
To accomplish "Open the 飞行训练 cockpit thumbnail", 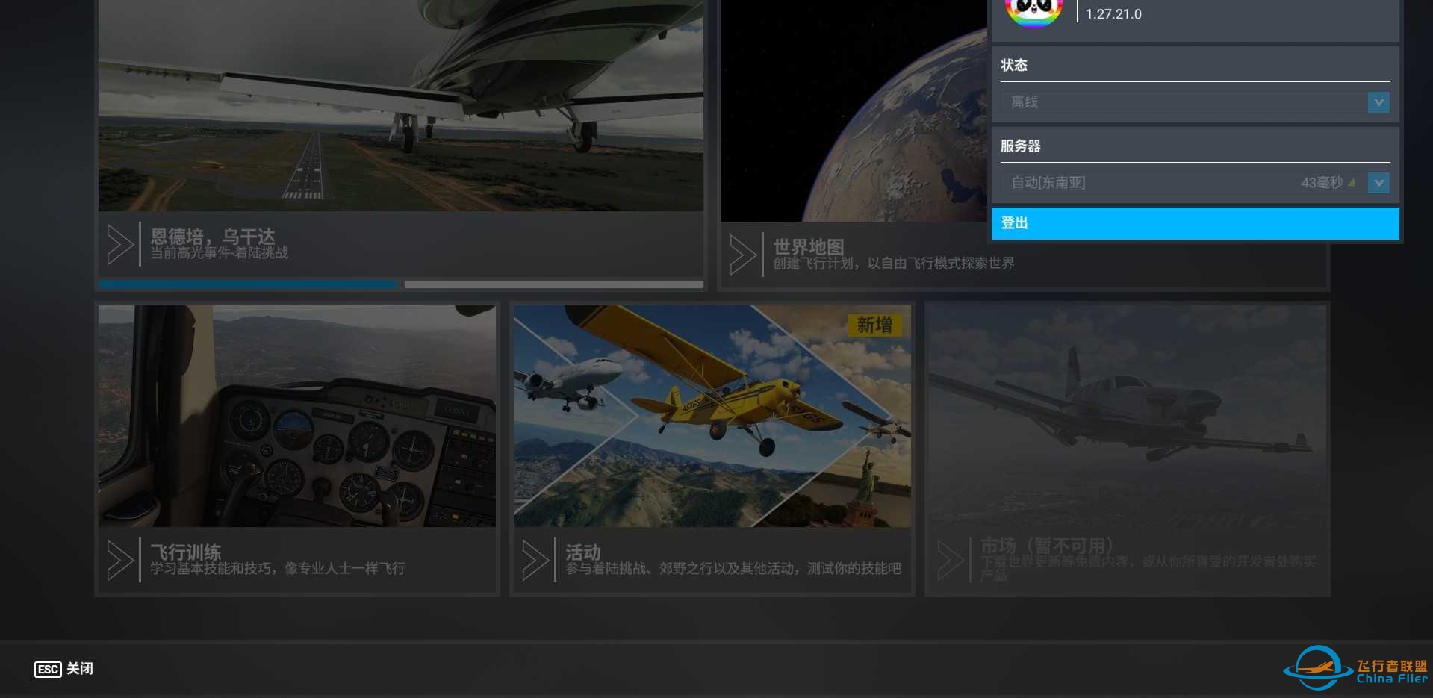I will tap(297, 416).
